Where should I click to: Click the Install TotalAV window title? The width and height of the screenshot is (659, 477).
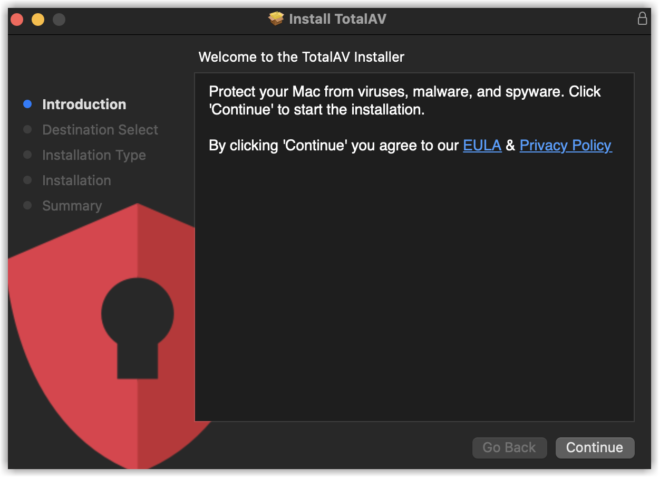pos(337,19)
